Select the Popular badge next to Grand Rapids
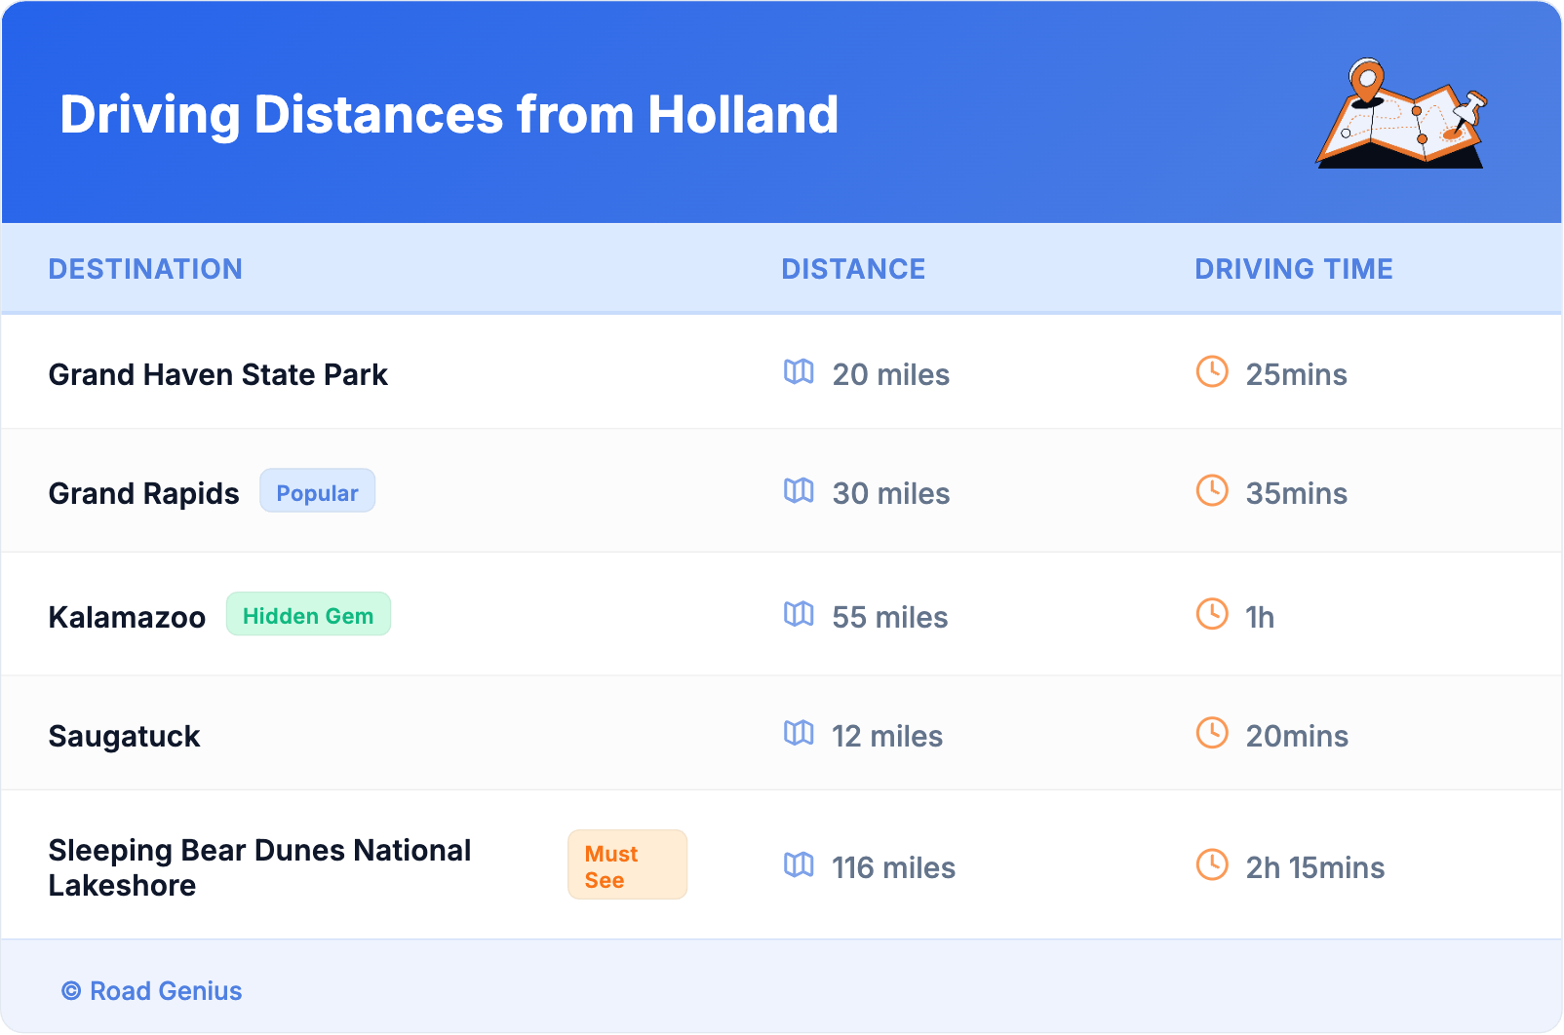Screen dimensions: 1564x1035 pyautogui.click(x=317, y=492)
